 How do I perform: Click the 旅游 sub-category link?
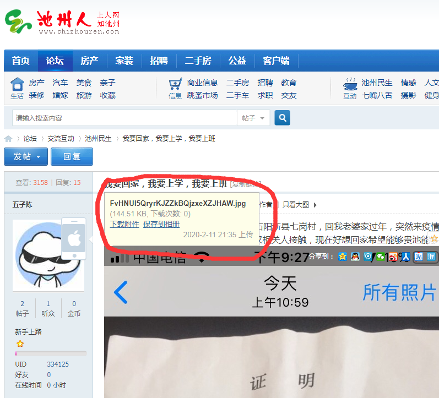[x=84, y=95]
